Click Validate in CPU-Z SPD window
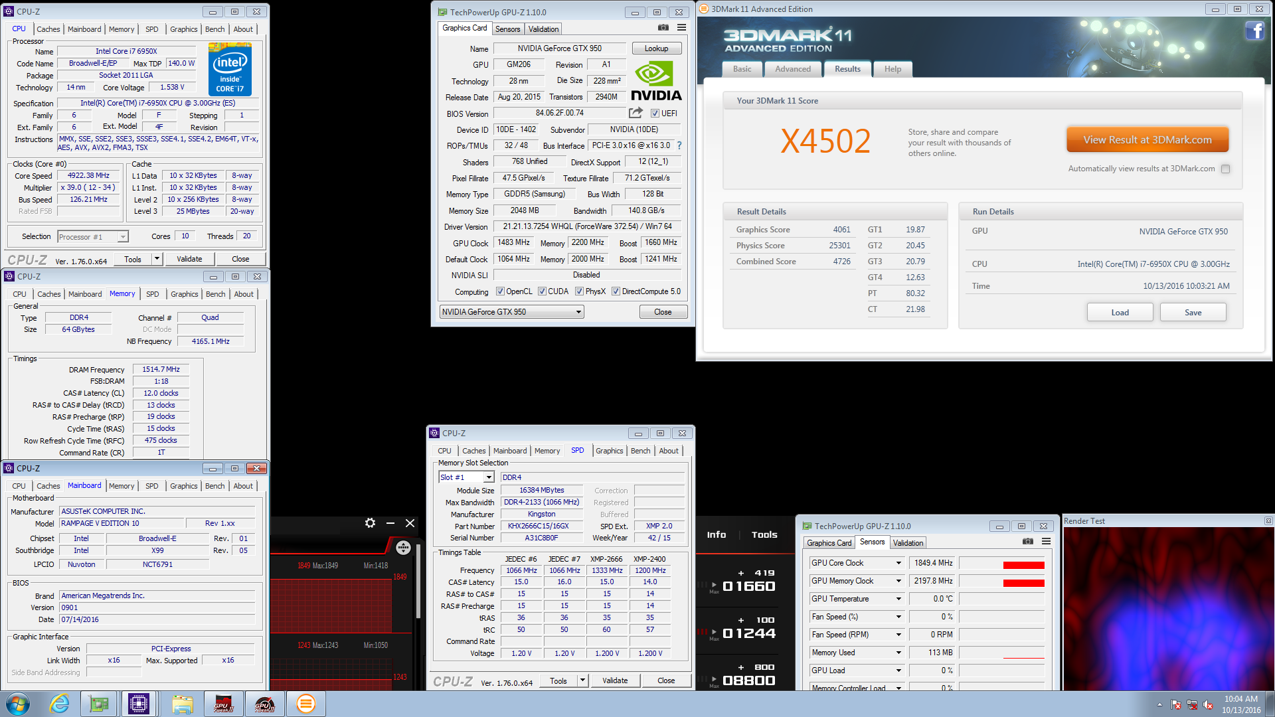 [x=615, y=680]
